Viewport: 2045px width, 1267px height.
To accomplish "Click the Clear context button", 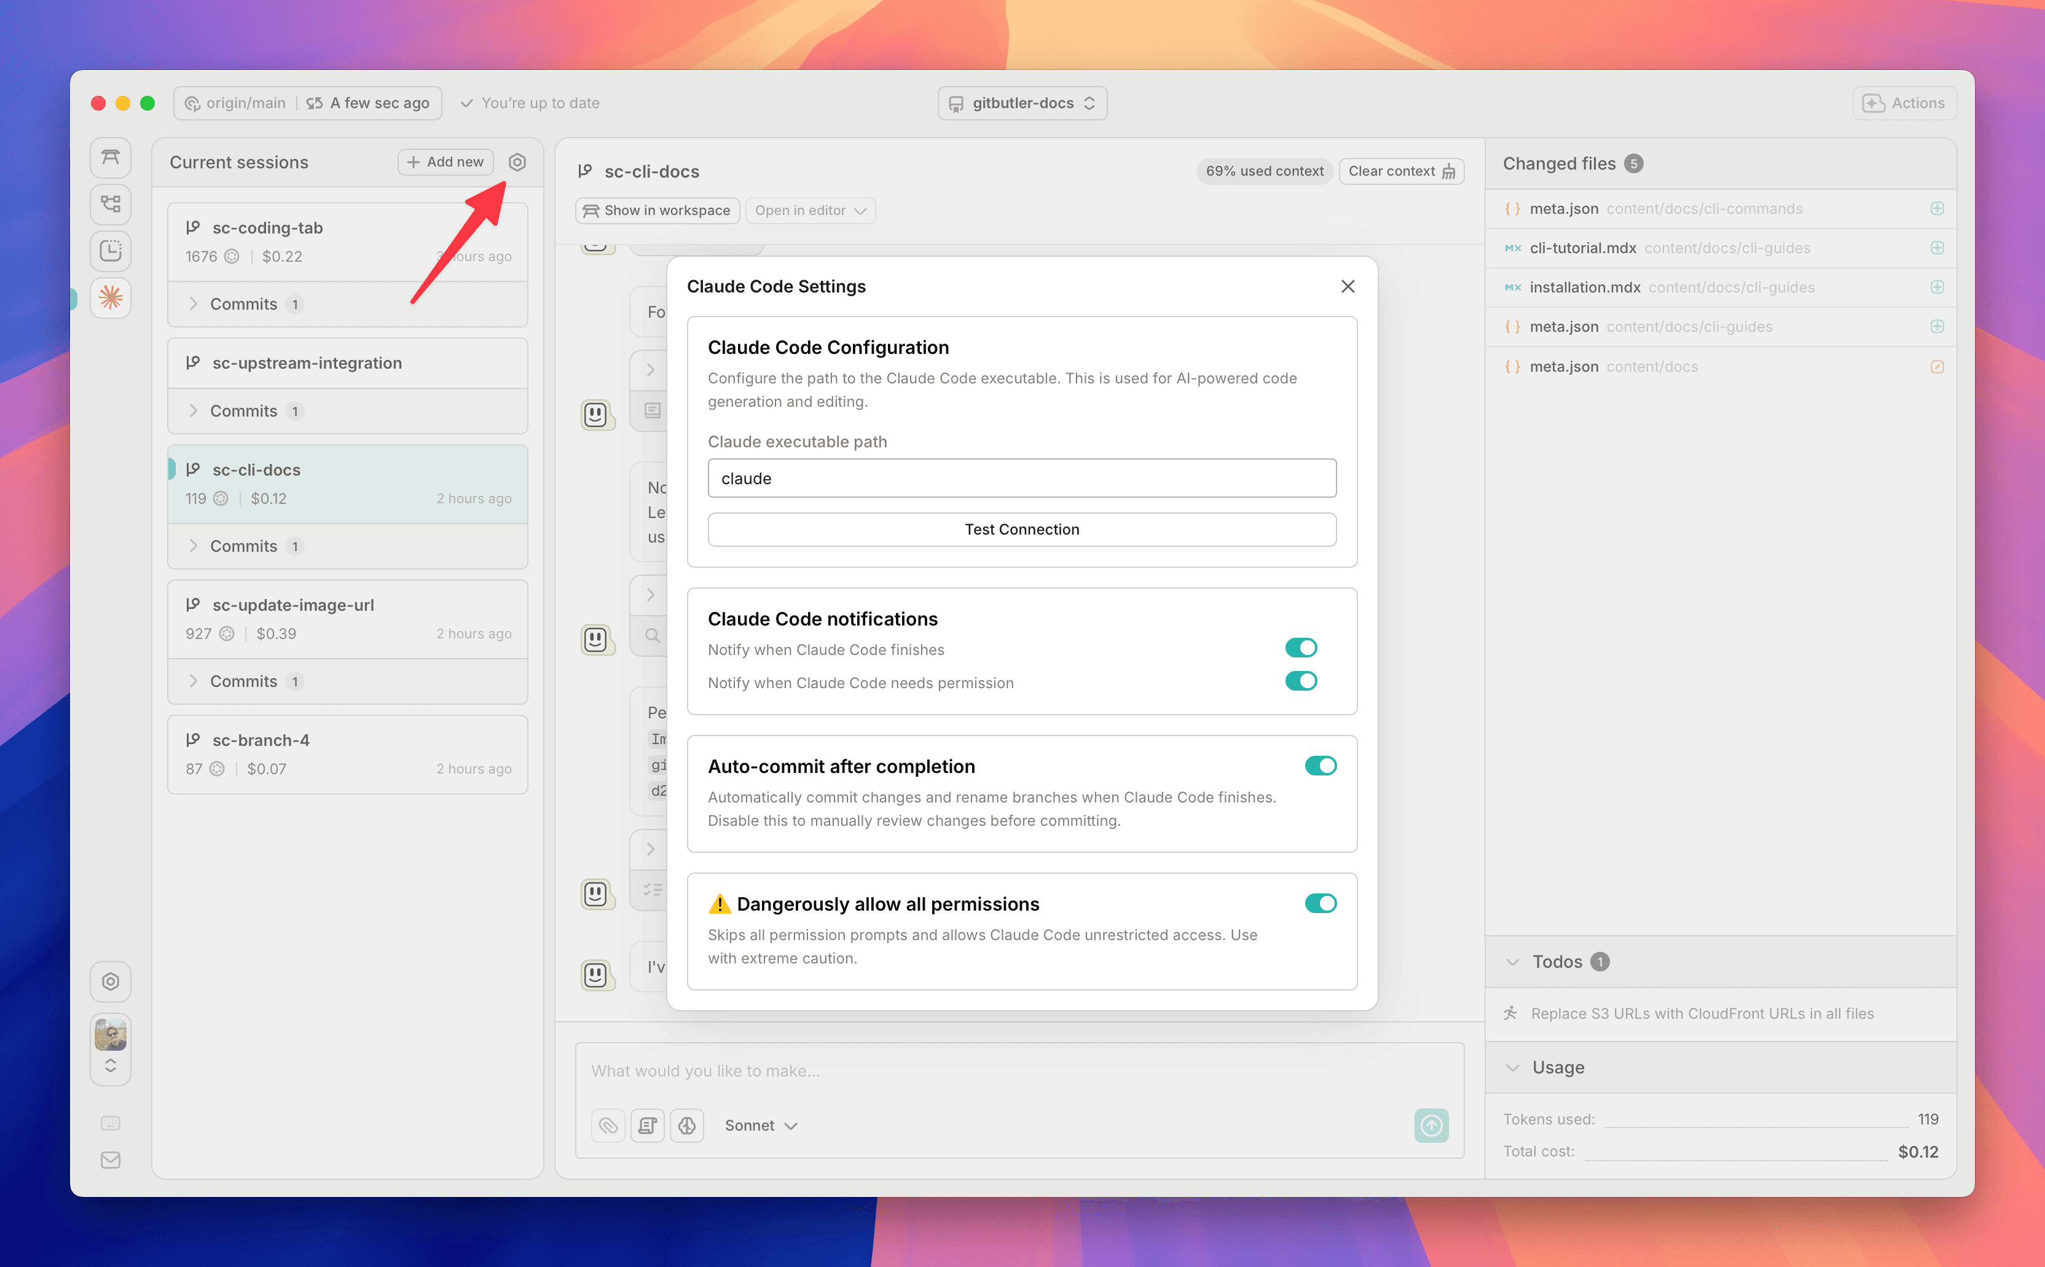I will pyautogui.click(x=1400, y=171).
